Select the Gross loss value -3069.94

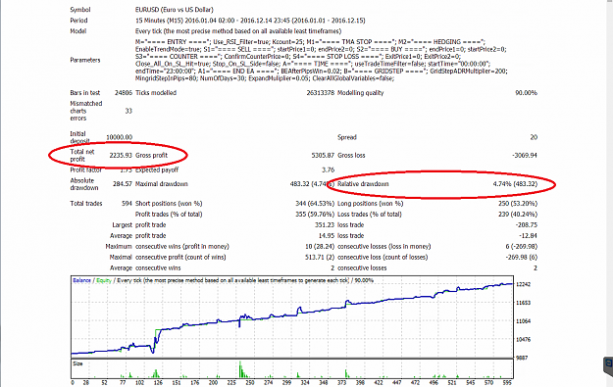point(525,156)
